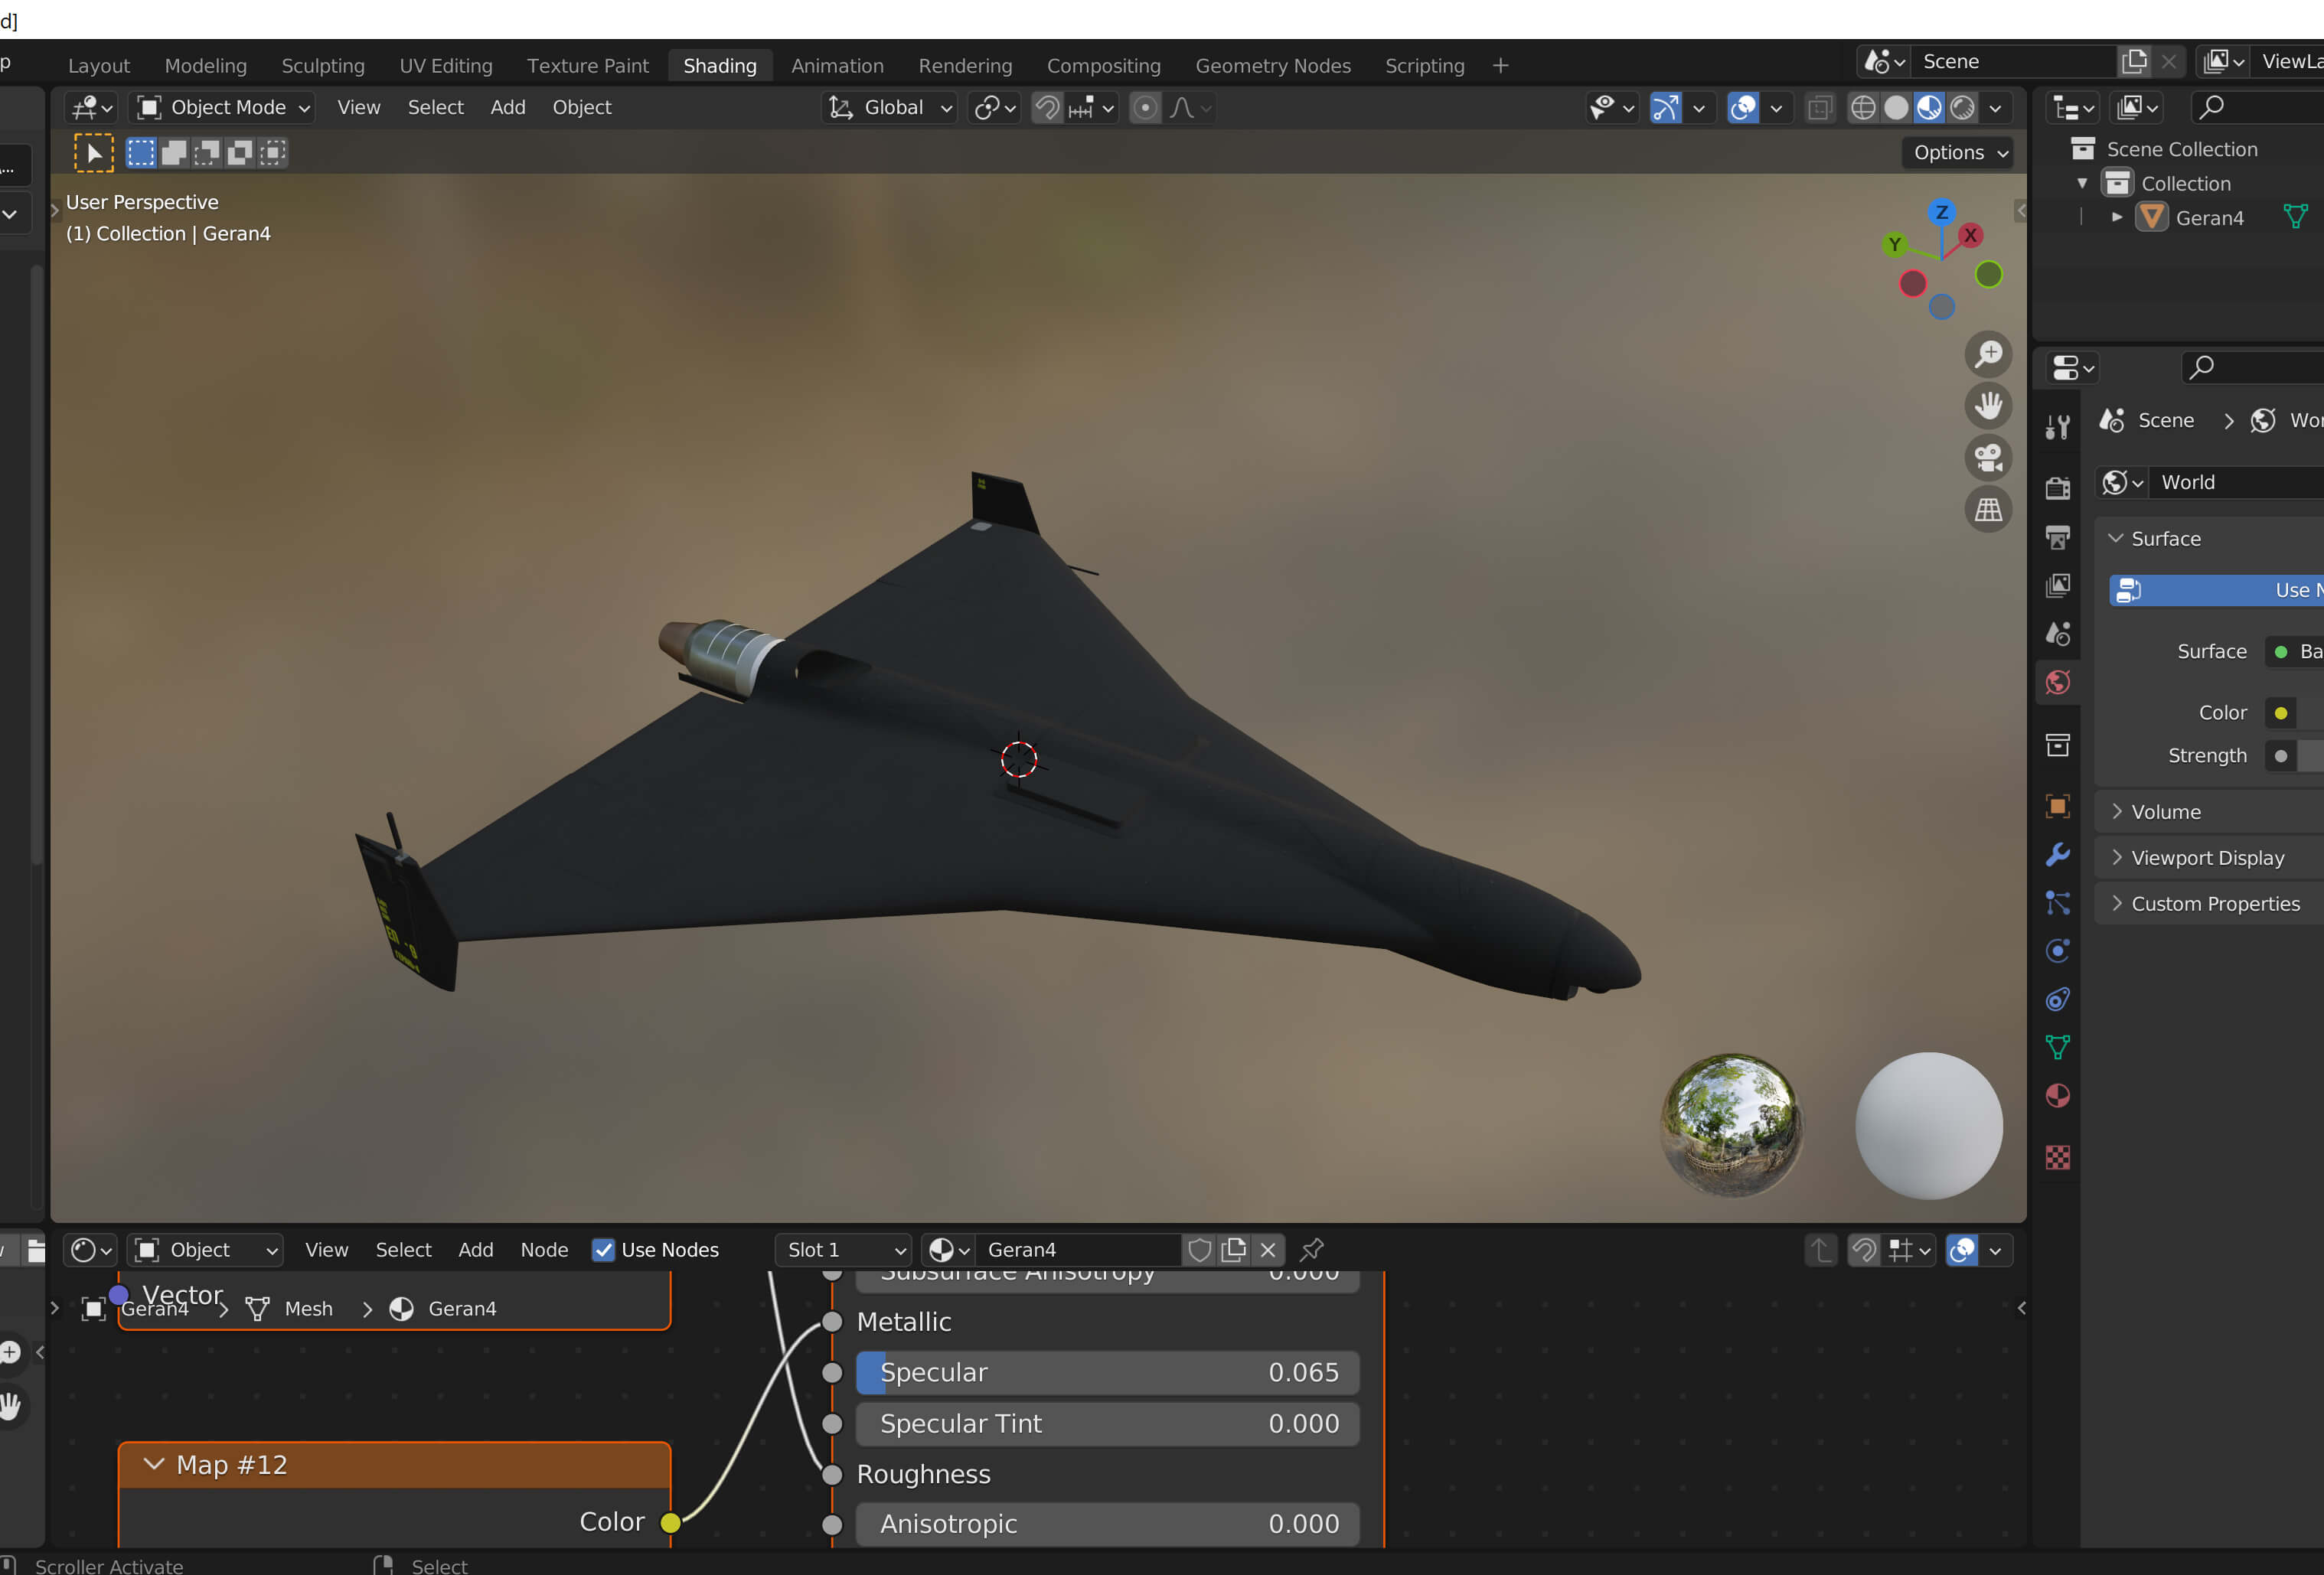Switch to solid viewport shading
The height and width of the screenshot is (1575, 2324).
(x=1896, y=108)
